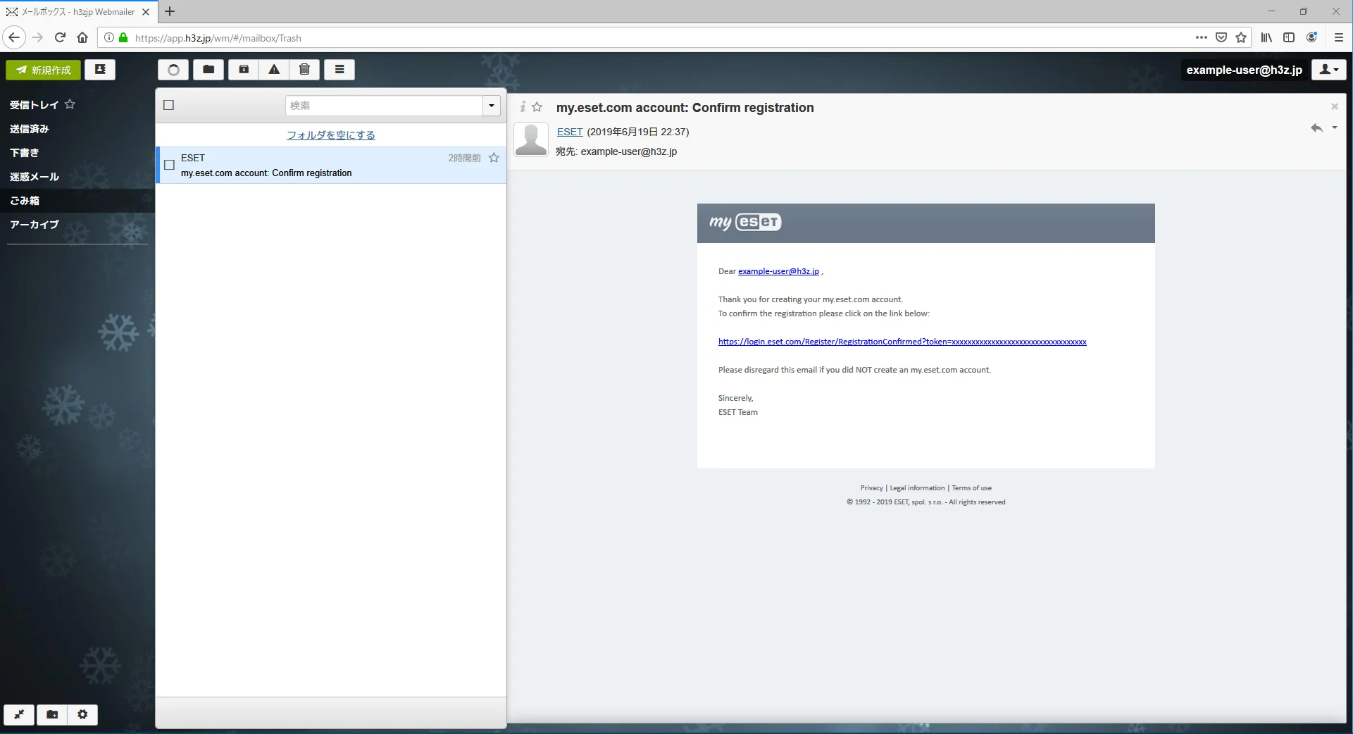Archive the message using the archive icon
This screenshot has height=734, width=1353.
[244, 70]
